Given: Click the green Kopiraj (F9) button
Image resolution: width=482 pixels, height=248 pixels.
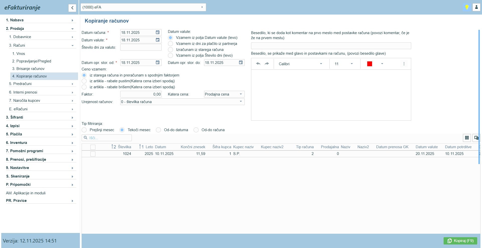Looking at the screenshot, I should (x=460, y=241).
